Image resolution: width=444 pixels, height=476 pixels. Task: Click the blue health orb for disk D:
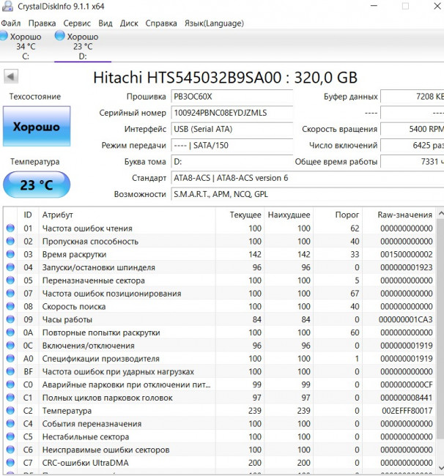(x=59, y=36)
